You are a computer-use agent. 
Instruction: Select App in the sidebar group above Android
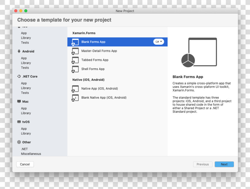24,33
